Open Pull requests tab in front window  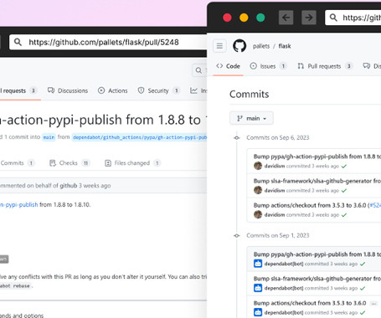point(324,66)
